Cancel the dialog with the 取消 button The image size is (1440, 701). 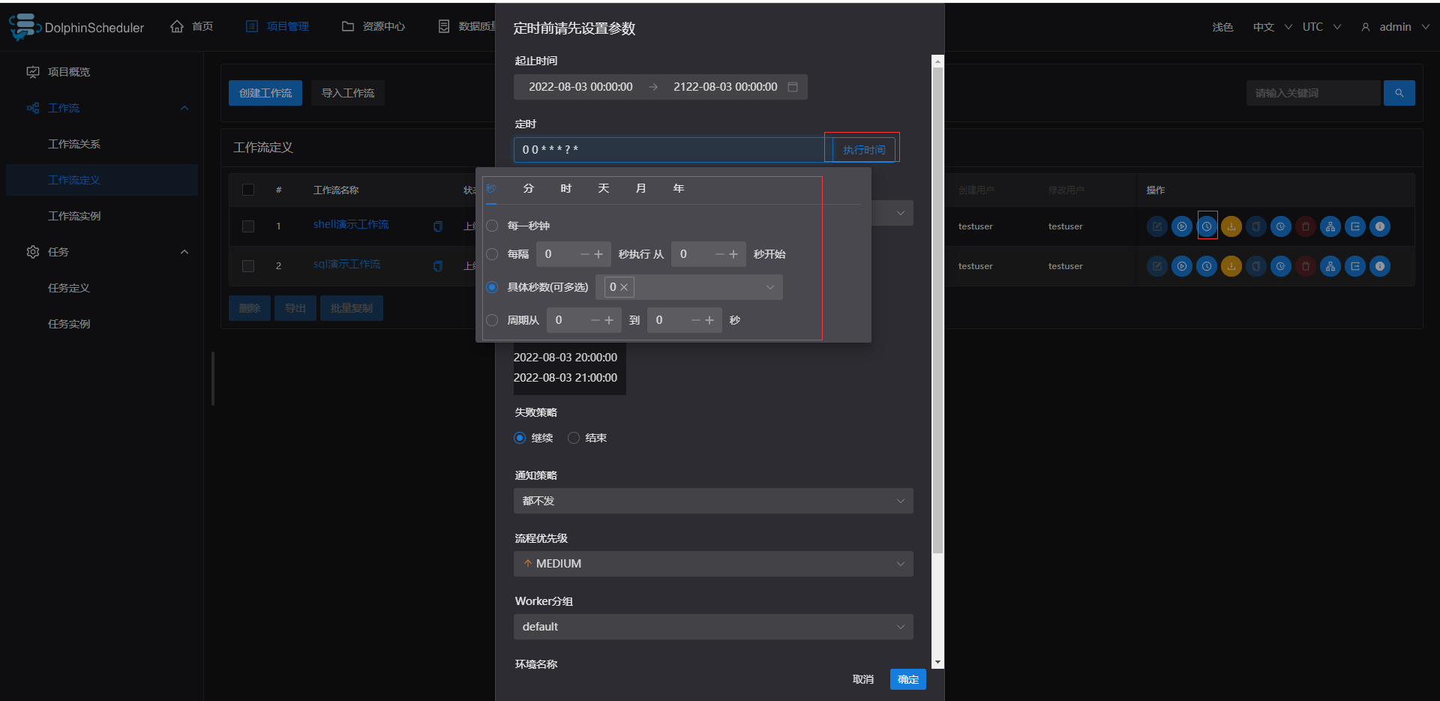[863, 679]
